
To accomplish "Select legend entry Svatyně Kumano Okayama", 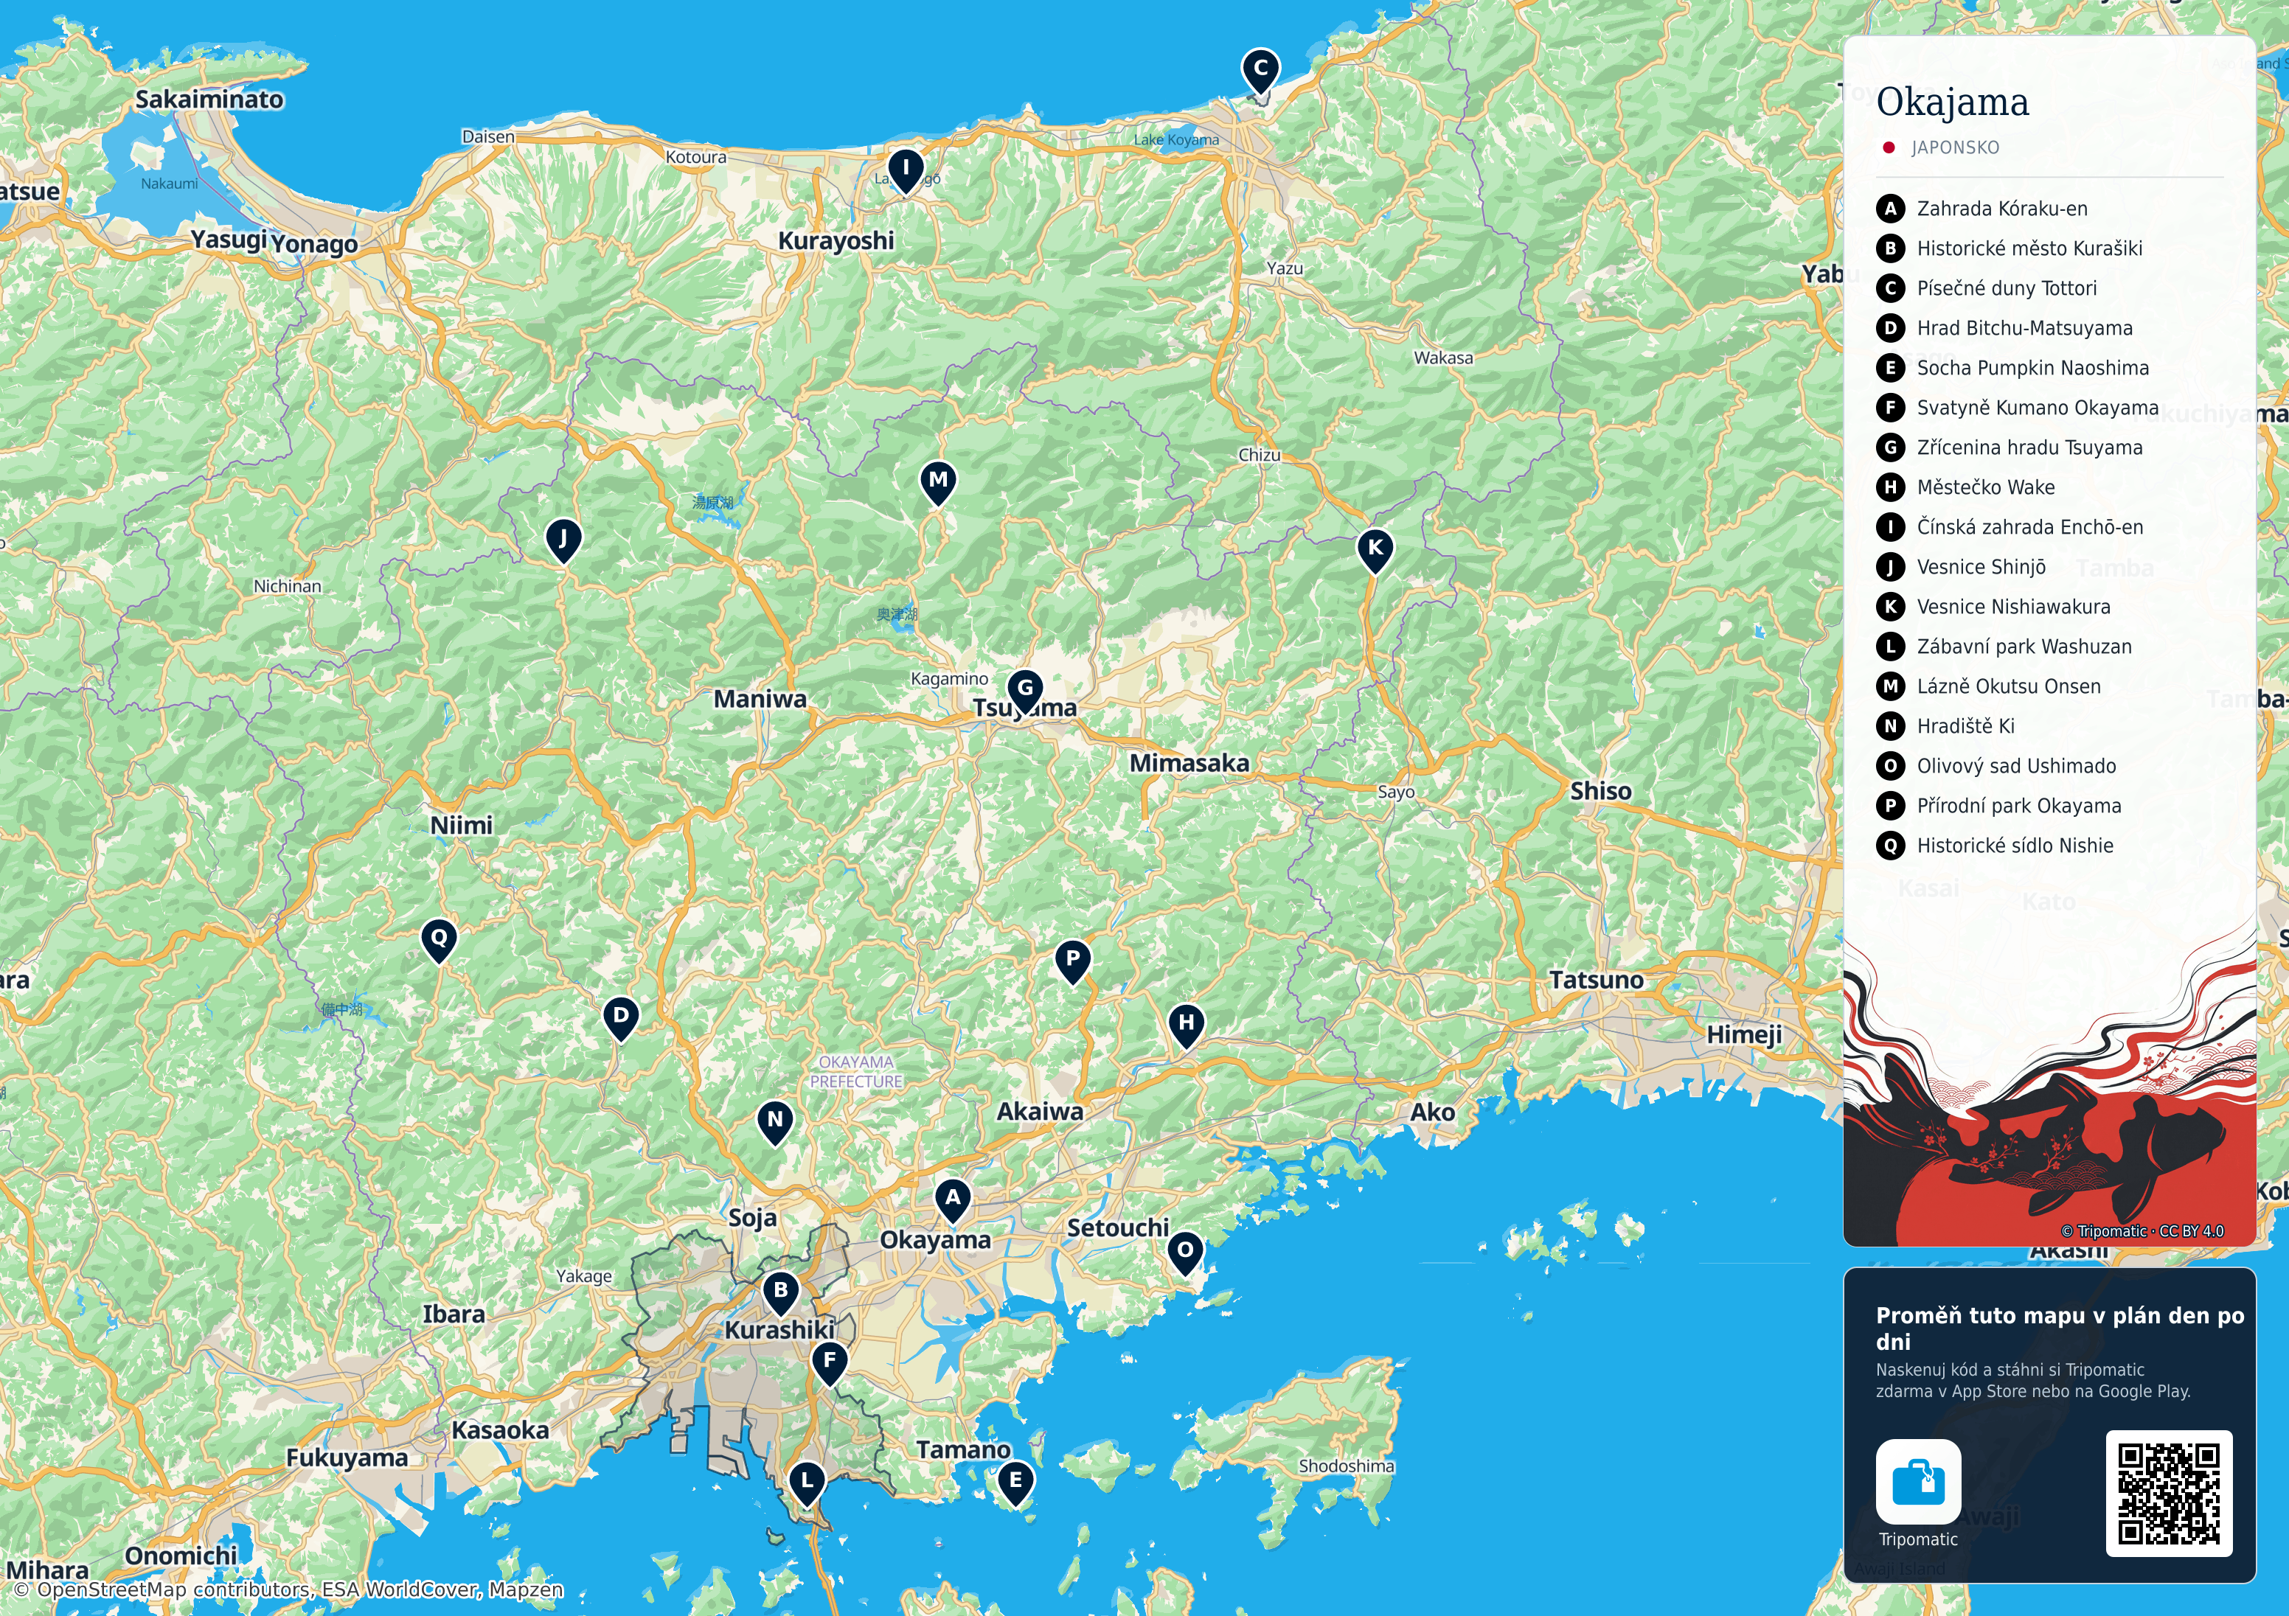I will tap(2017, 408).
